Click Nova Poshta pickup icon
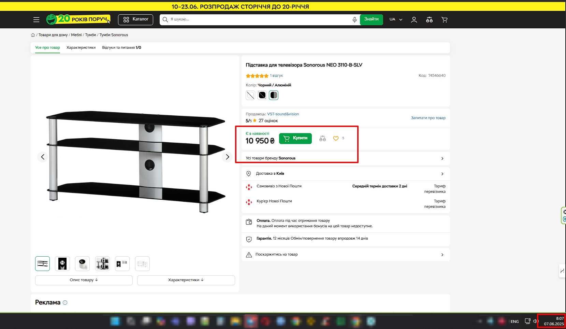 [x=249, y=187]
